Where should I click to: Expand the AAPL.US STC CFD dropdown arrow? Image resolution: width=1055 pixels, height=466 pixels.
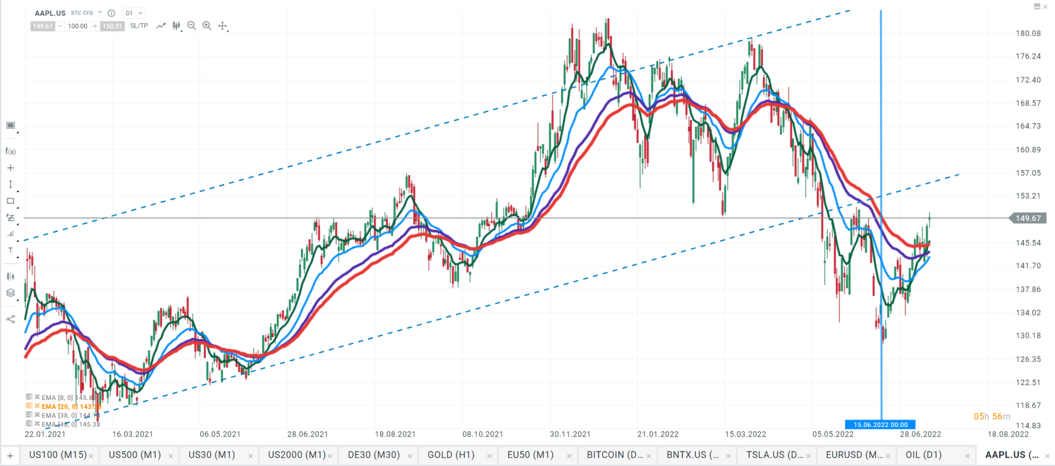coord(100,13)
